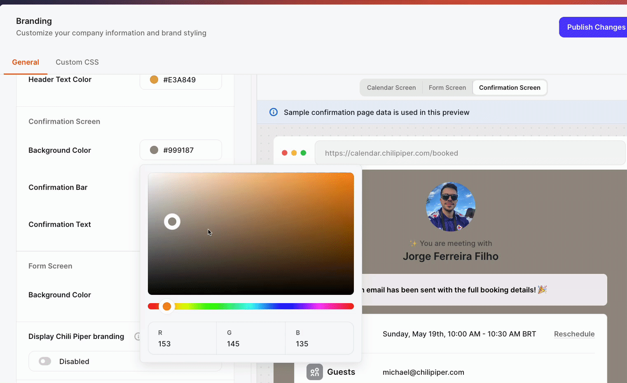Click the Publish Changes button
The width and height of the screenshot is (627, 383).
click(593, 27)
